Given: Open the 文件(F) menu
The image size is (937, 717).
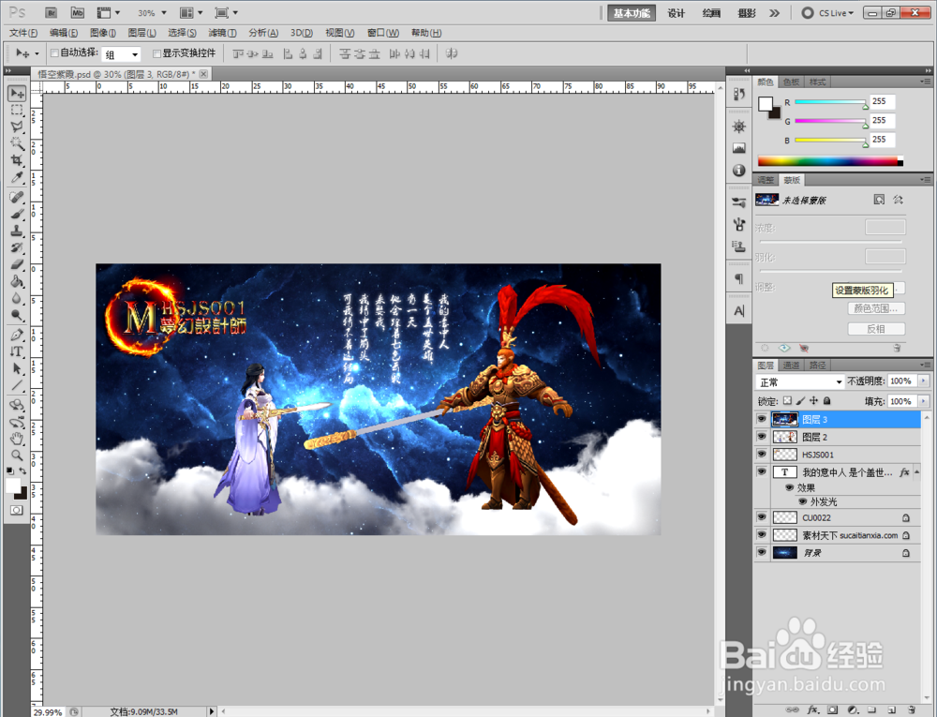Looking at the screenshot, I should (23, 33).
